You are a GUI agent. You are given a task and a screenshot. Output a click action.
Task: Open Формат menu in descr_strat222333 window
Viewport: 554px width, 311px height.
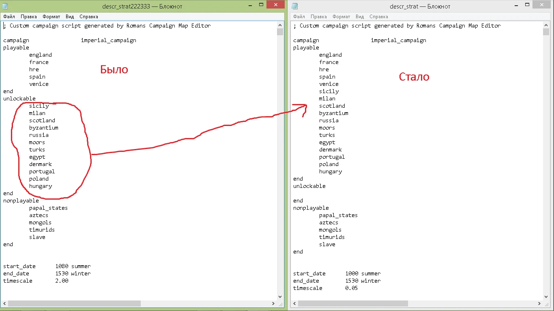pos(51,17)
